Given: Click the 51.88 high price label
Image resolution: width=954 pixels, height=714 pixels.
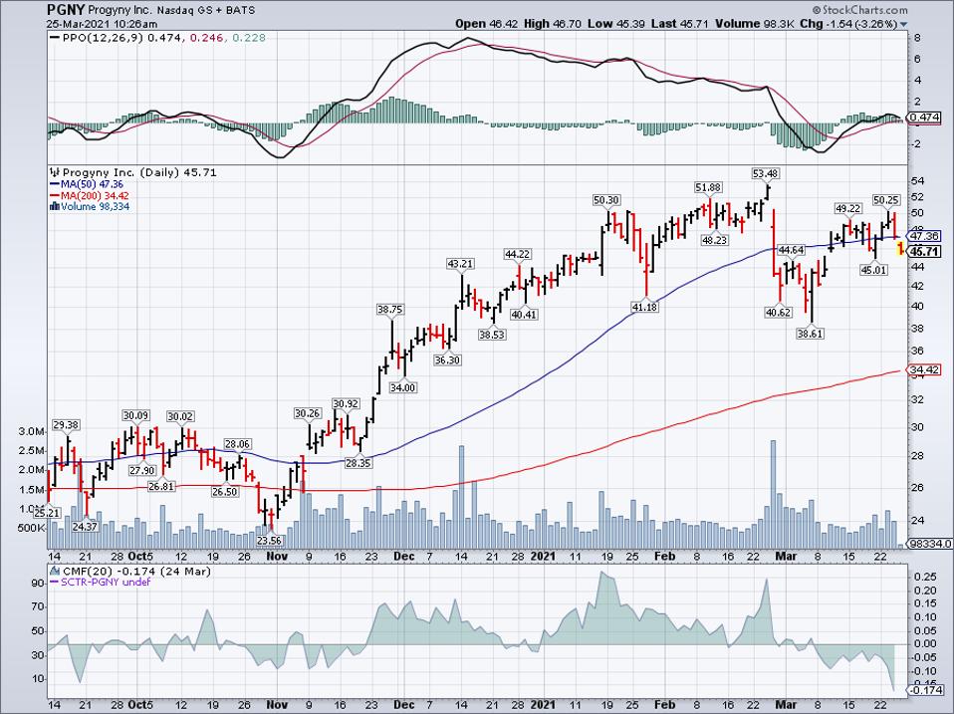Looking at the screenshot, I should (709, 187).
